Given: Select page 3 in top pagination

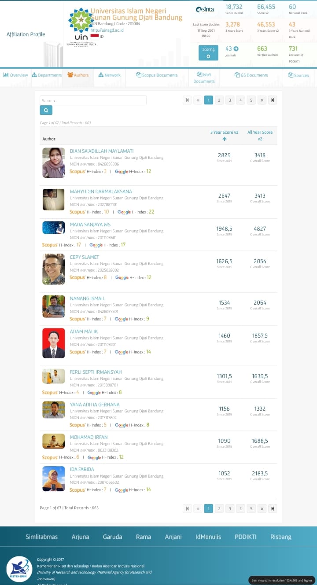Looking at the screenshot, I should click(x=230, y=100).
